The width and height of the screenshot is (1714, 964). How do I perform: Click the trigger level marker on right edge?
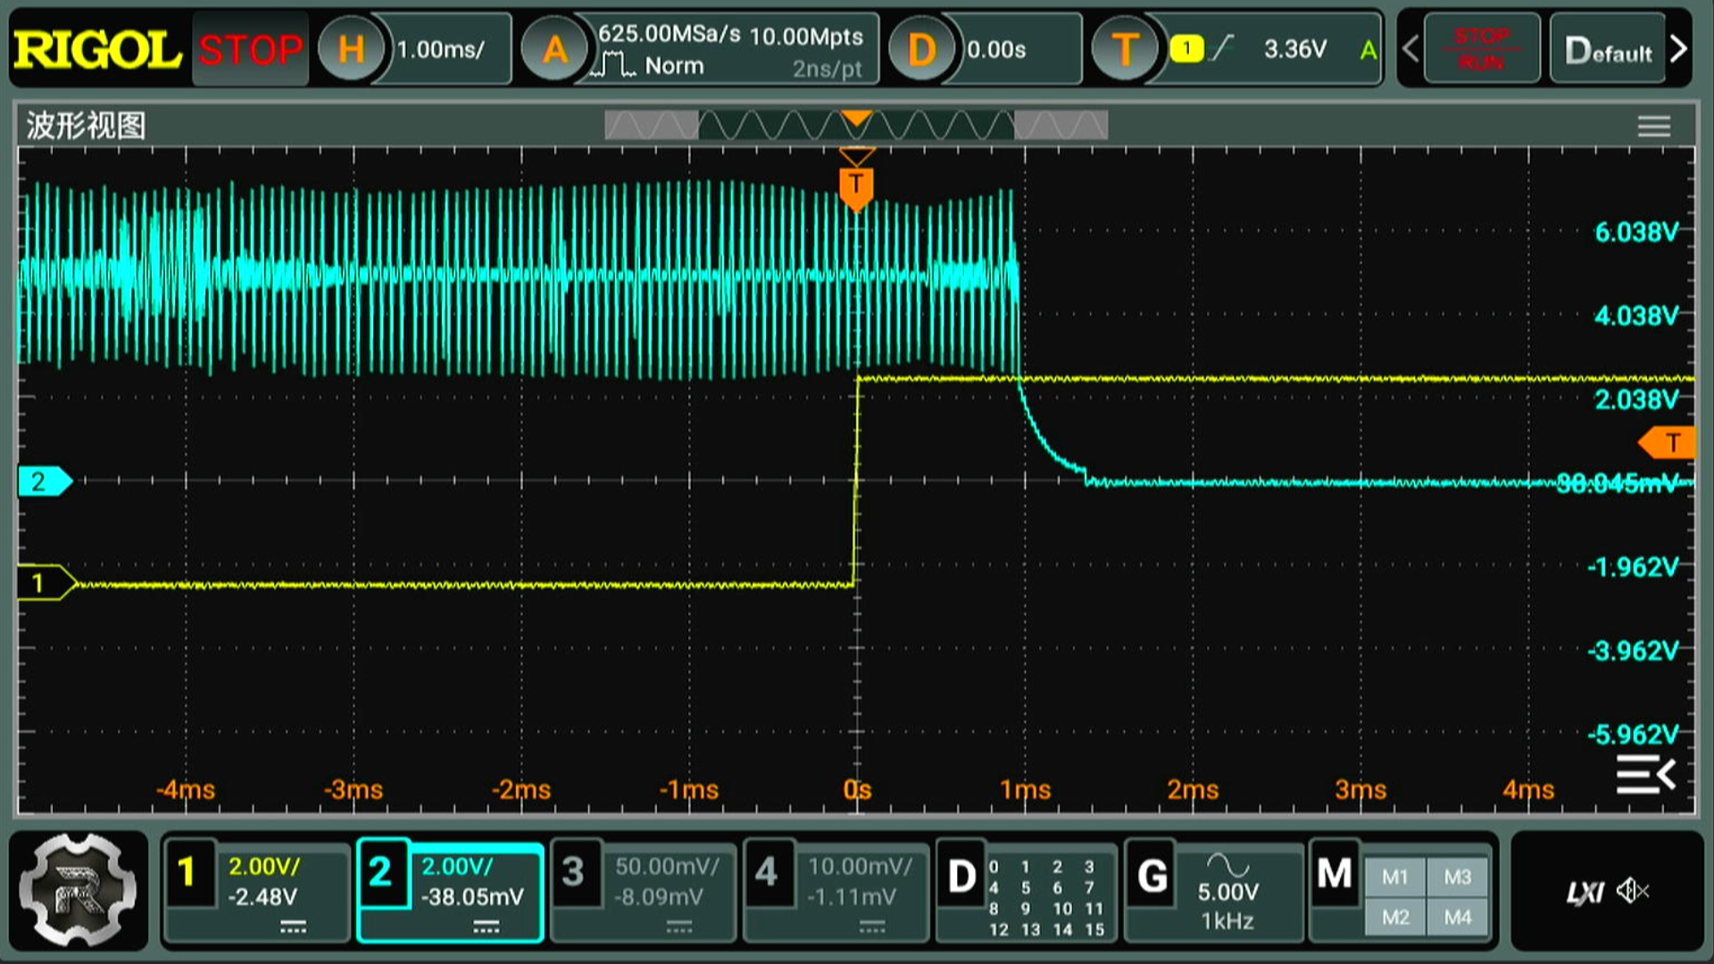[x=1669, y=443]
